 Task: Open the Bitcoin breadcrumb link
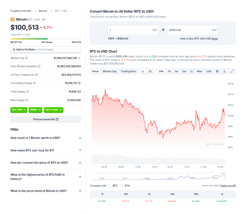43,11
